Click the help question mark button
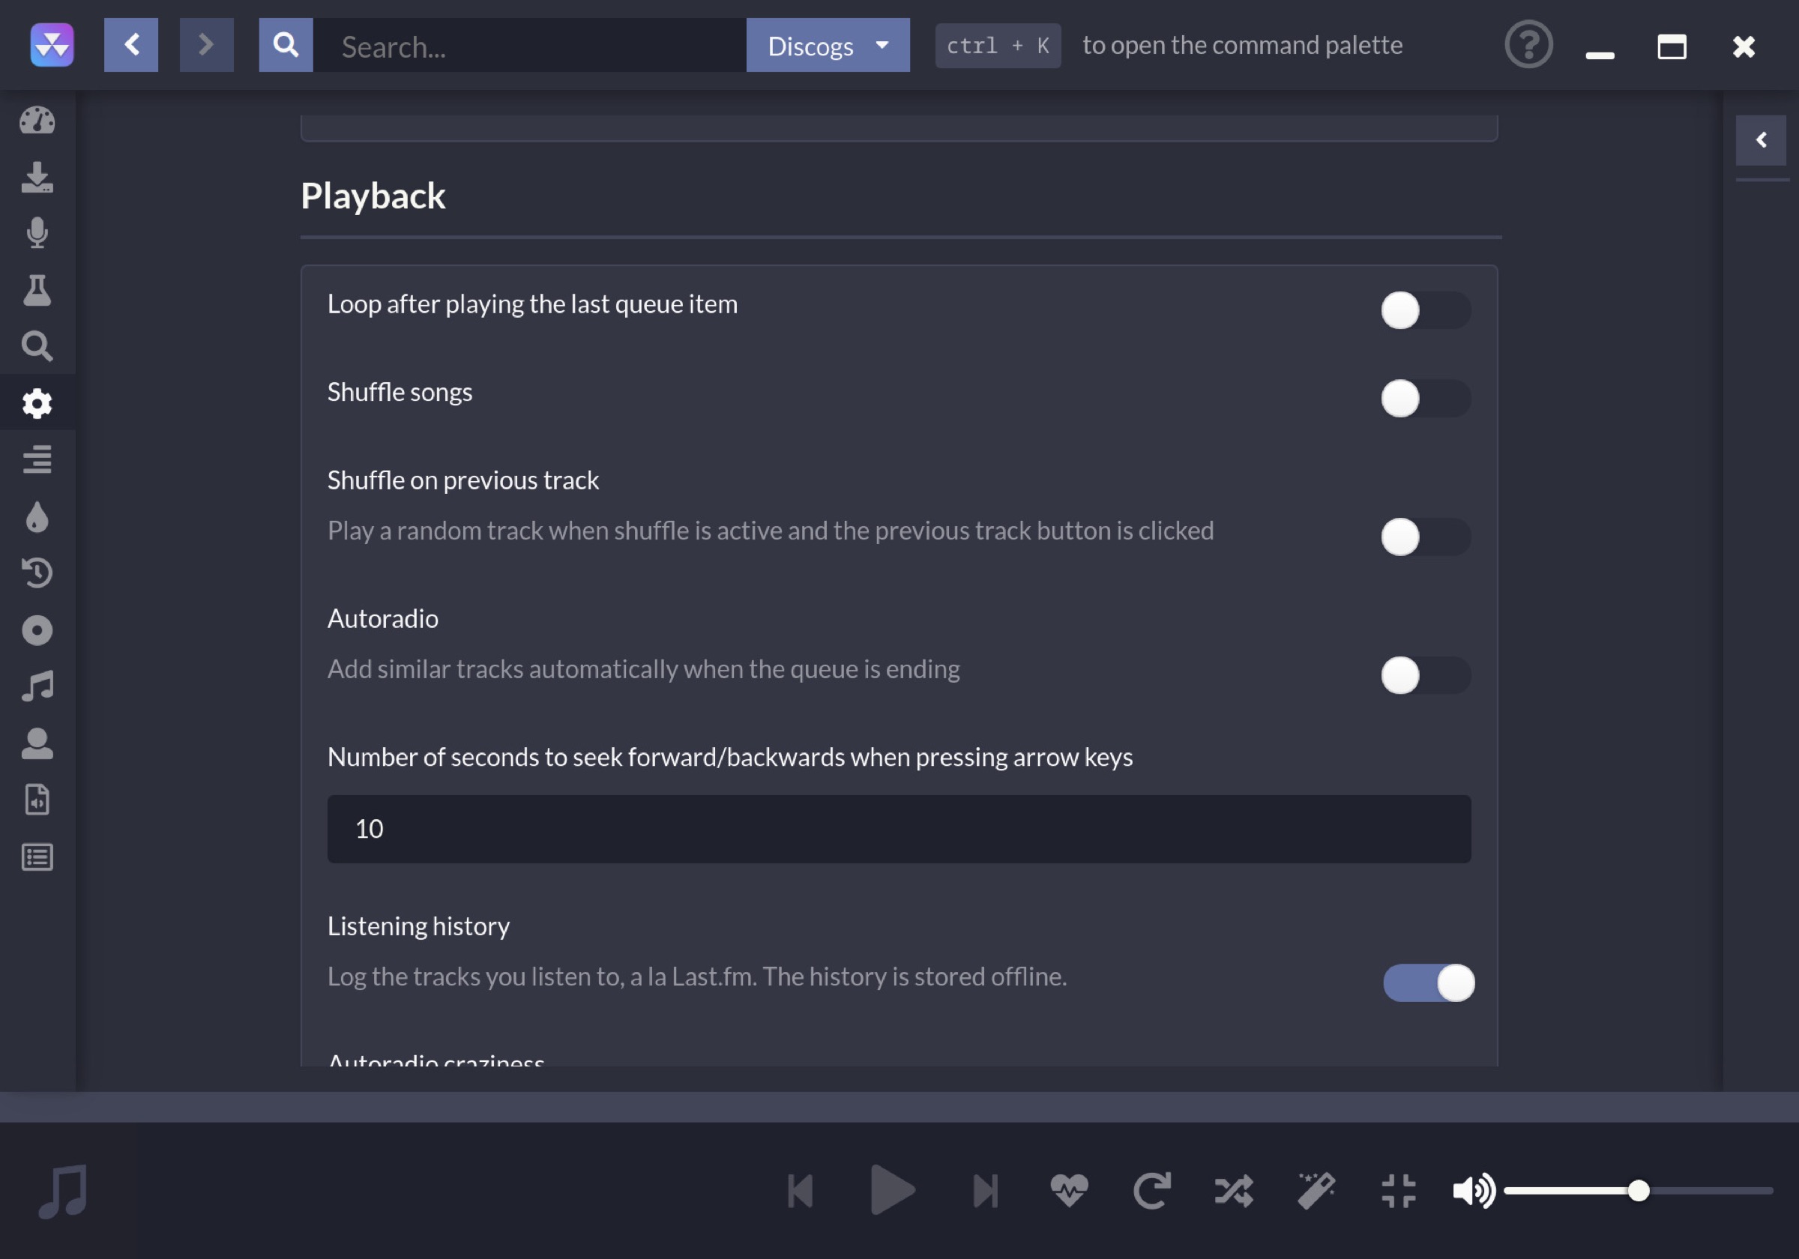 pyautogui.click(x=1528, y=46)
